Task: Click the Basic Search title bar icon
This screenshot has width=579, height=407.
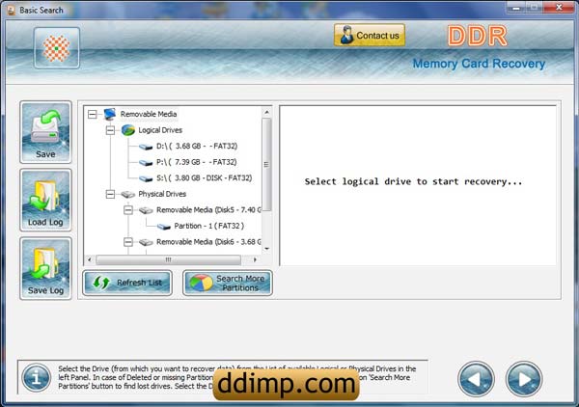Action: [x=11, y=10]
